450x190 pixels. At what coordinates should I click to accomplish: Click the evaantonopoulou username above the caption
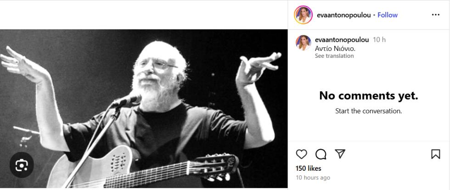coord(342,39)
